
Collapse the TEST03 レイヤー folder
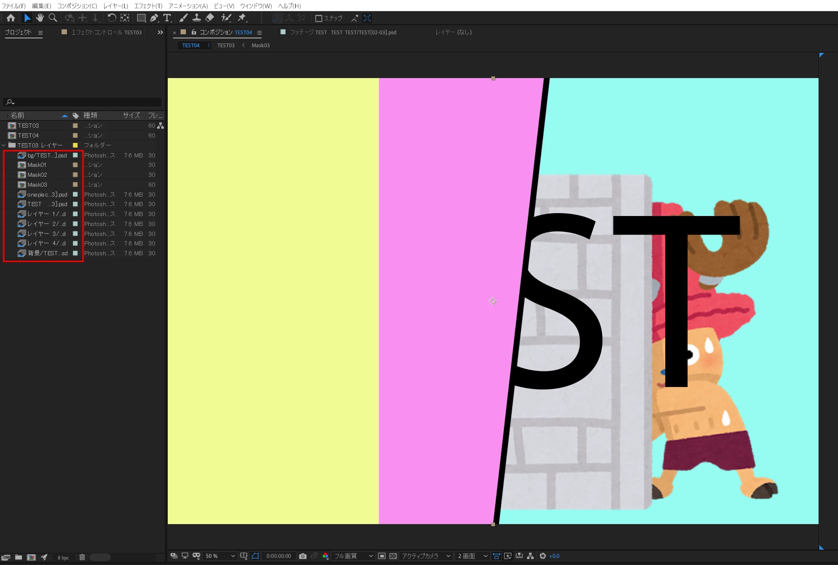pos(4,145)
